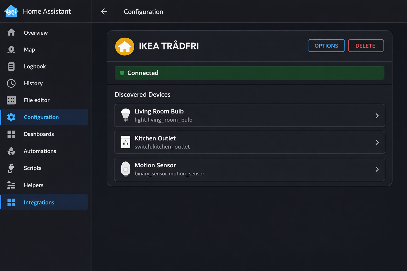407x271 pixels.
Task: Click the DELETE button
Action: point(366,46)
